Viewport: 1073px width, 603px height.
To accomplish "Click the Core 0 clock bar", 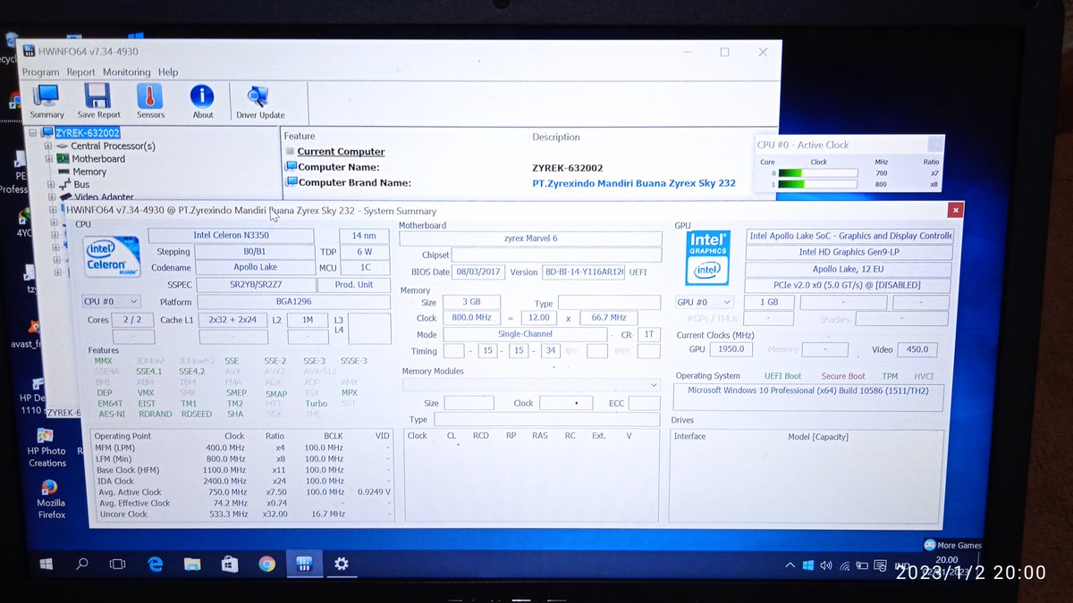I will (818, 173).
